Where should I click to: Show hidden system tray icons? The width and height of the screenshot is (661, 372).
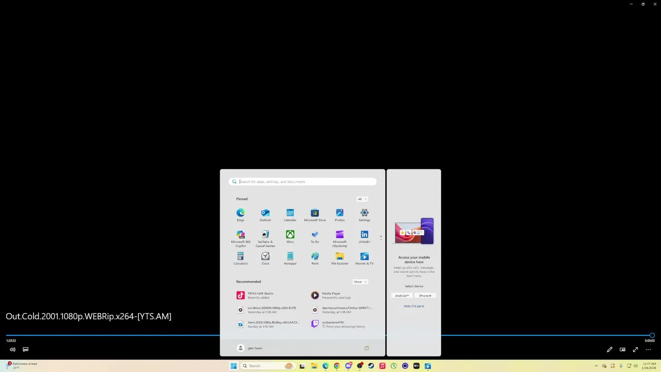pos(596,366)
